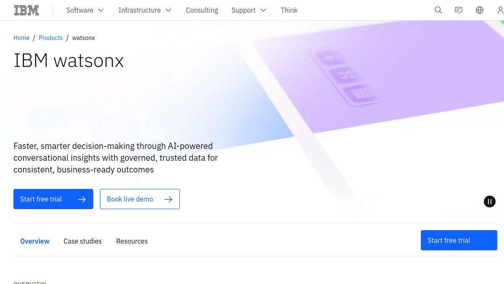Go to Products breadcrumb link
The height and width of the screenshot is (284, 504).
[x=51, y=38]
